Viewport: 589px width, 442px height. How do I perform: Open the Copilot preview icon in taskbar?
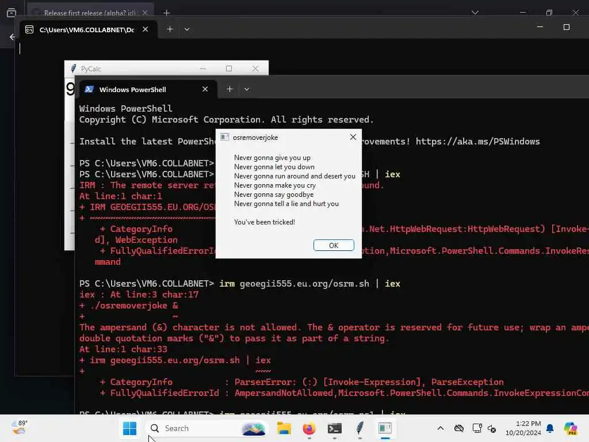[570, 428]
